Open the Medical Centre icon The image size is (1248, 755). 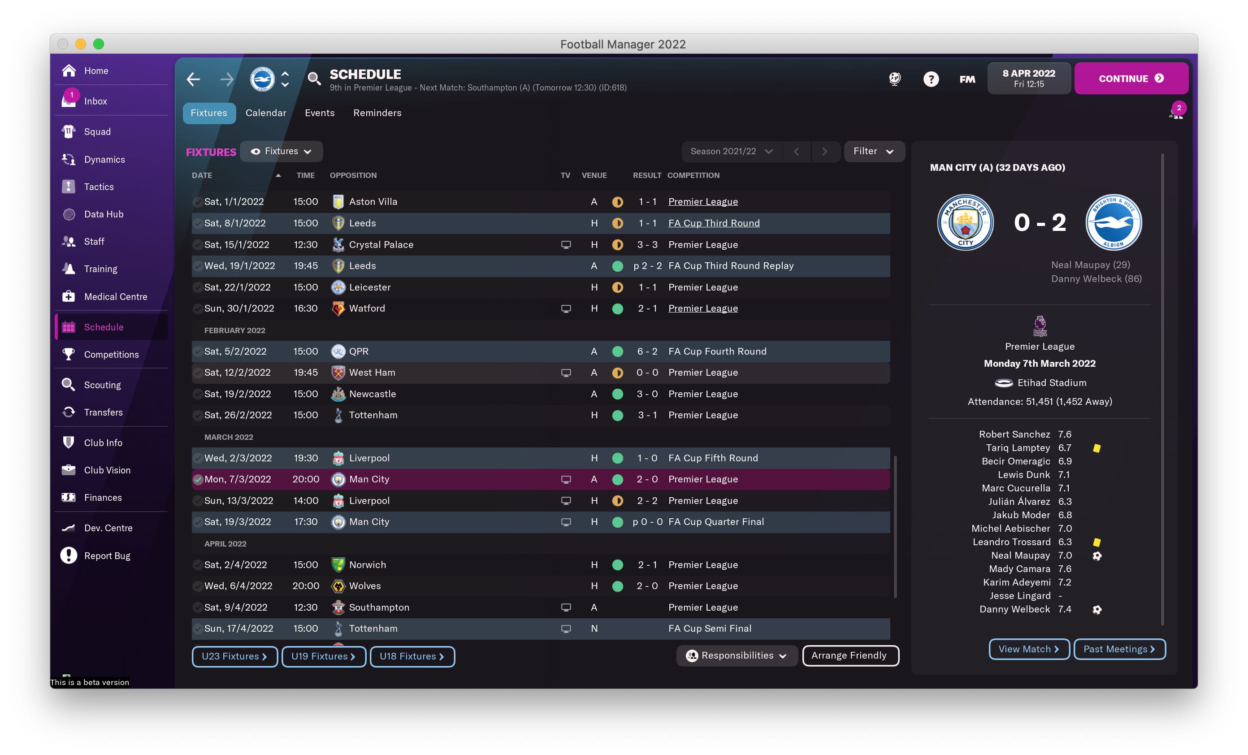point(69,296)
